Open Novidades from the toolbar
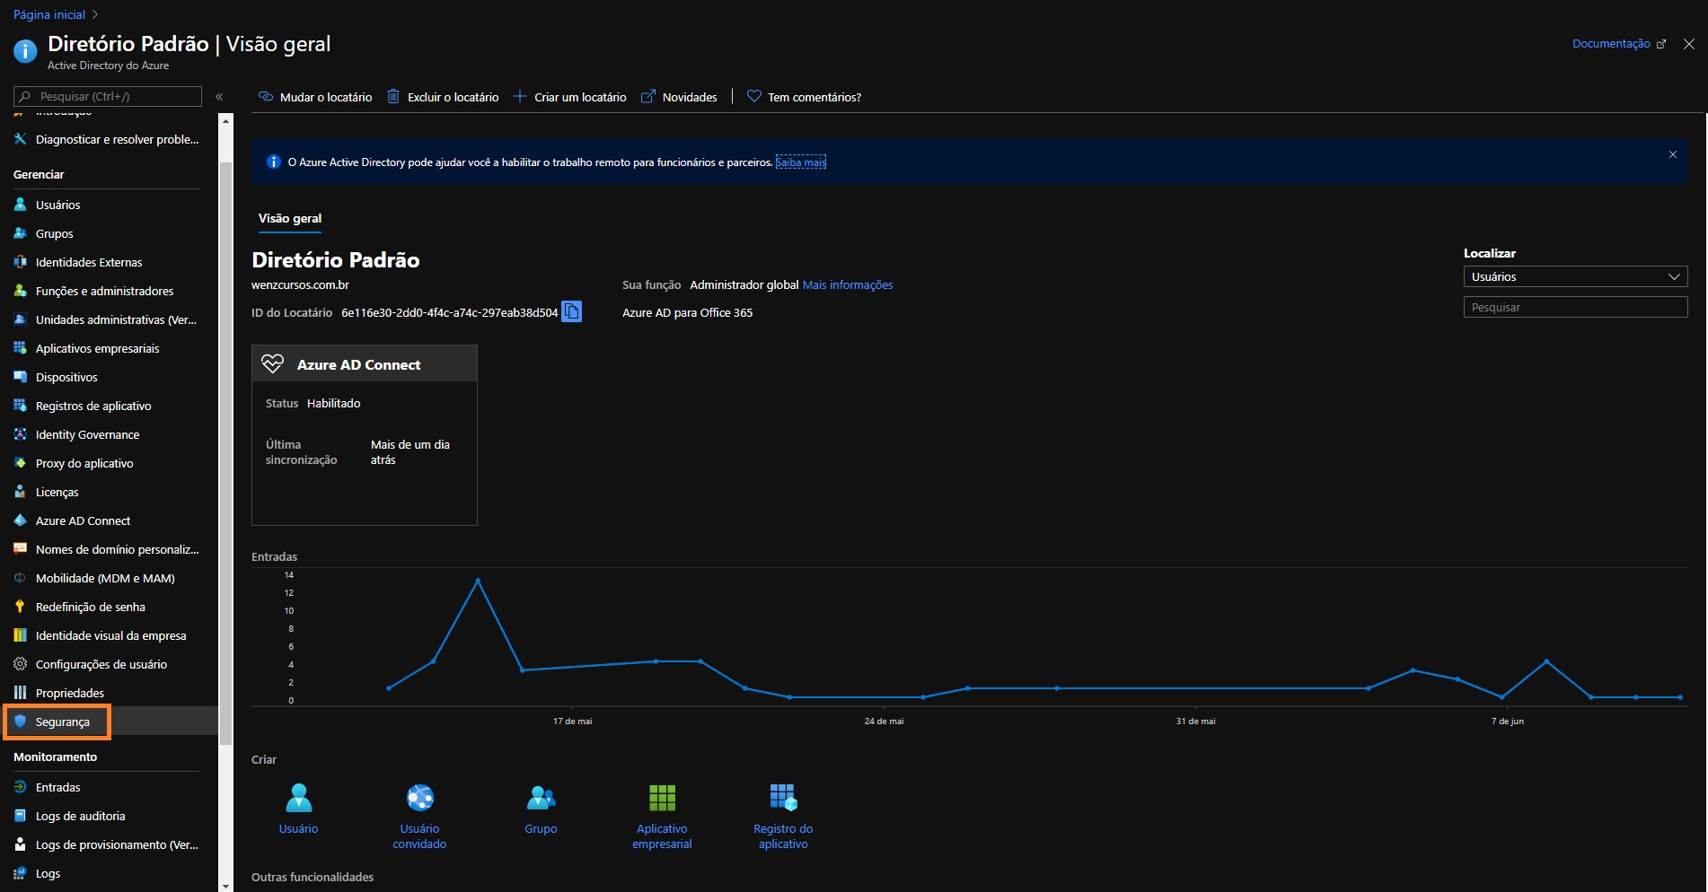The height and width of the screenshot is (892, 1708). [679, 97]
